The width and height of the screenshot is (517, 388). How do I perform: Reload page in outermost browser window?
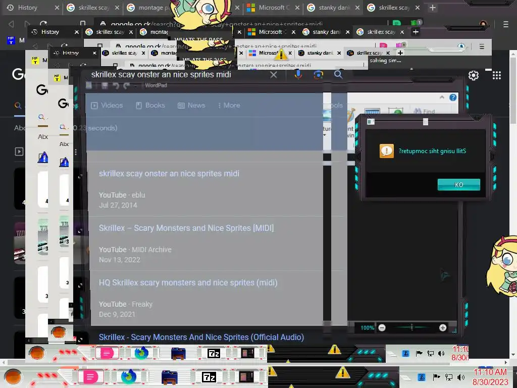coord(43,24)
